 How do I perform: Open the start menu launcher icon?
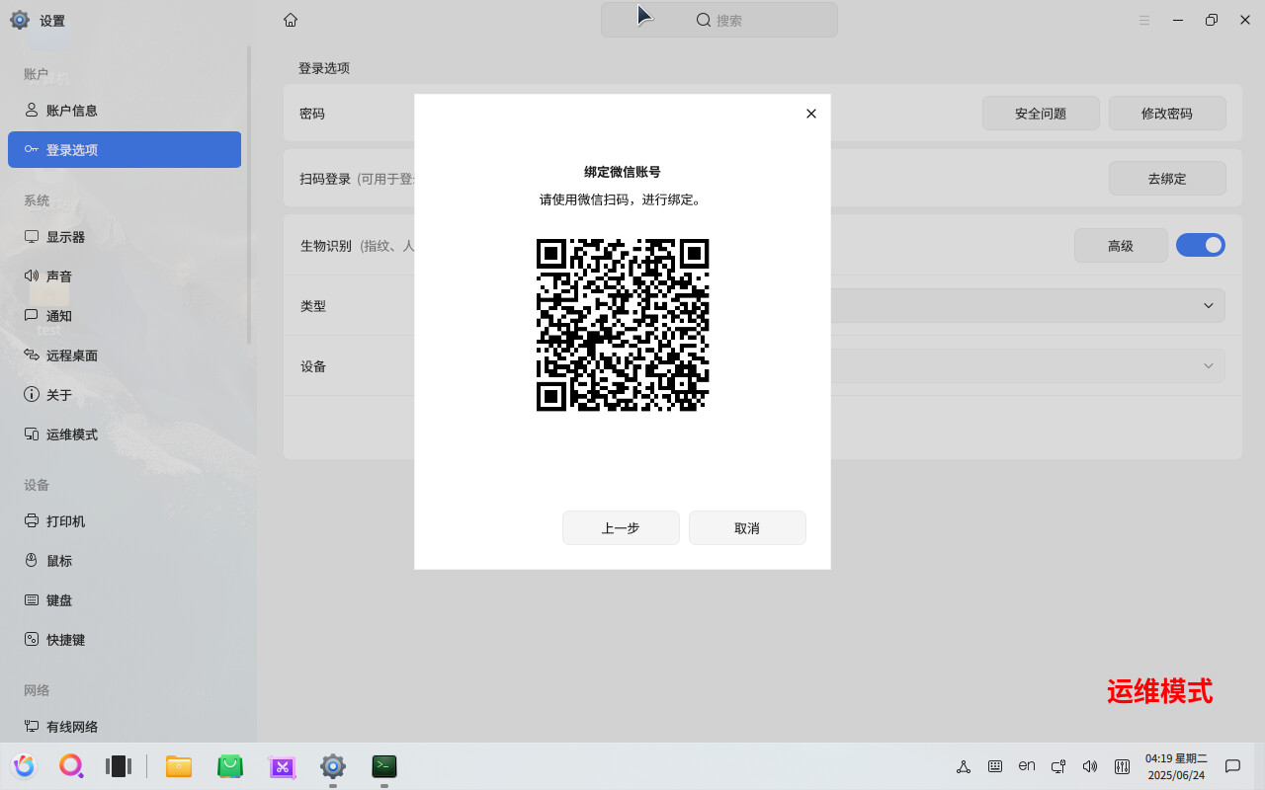[24, 766]
